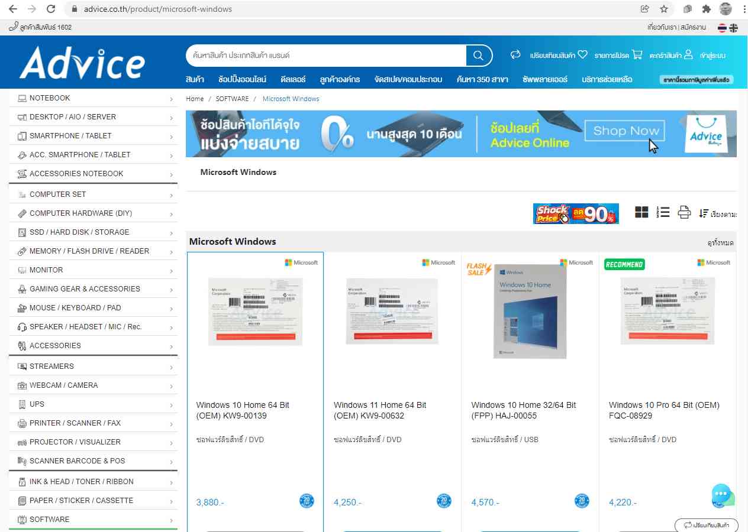Image resolution: width=748 pixels, height=532 pixels.
Task: Open the shopping cart icon
Action: 637,55
